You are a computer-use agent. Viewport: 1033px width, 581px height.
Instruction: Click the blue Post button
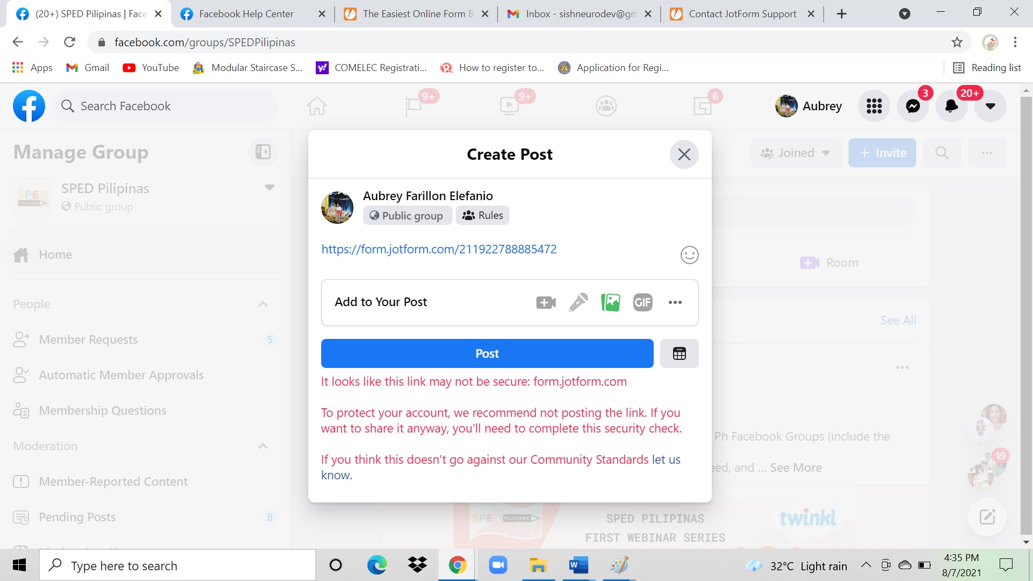(x=487, y=353)
